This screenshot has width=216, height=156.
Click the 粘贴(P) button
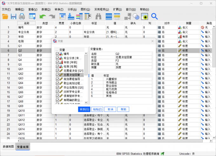coord(98,109)
